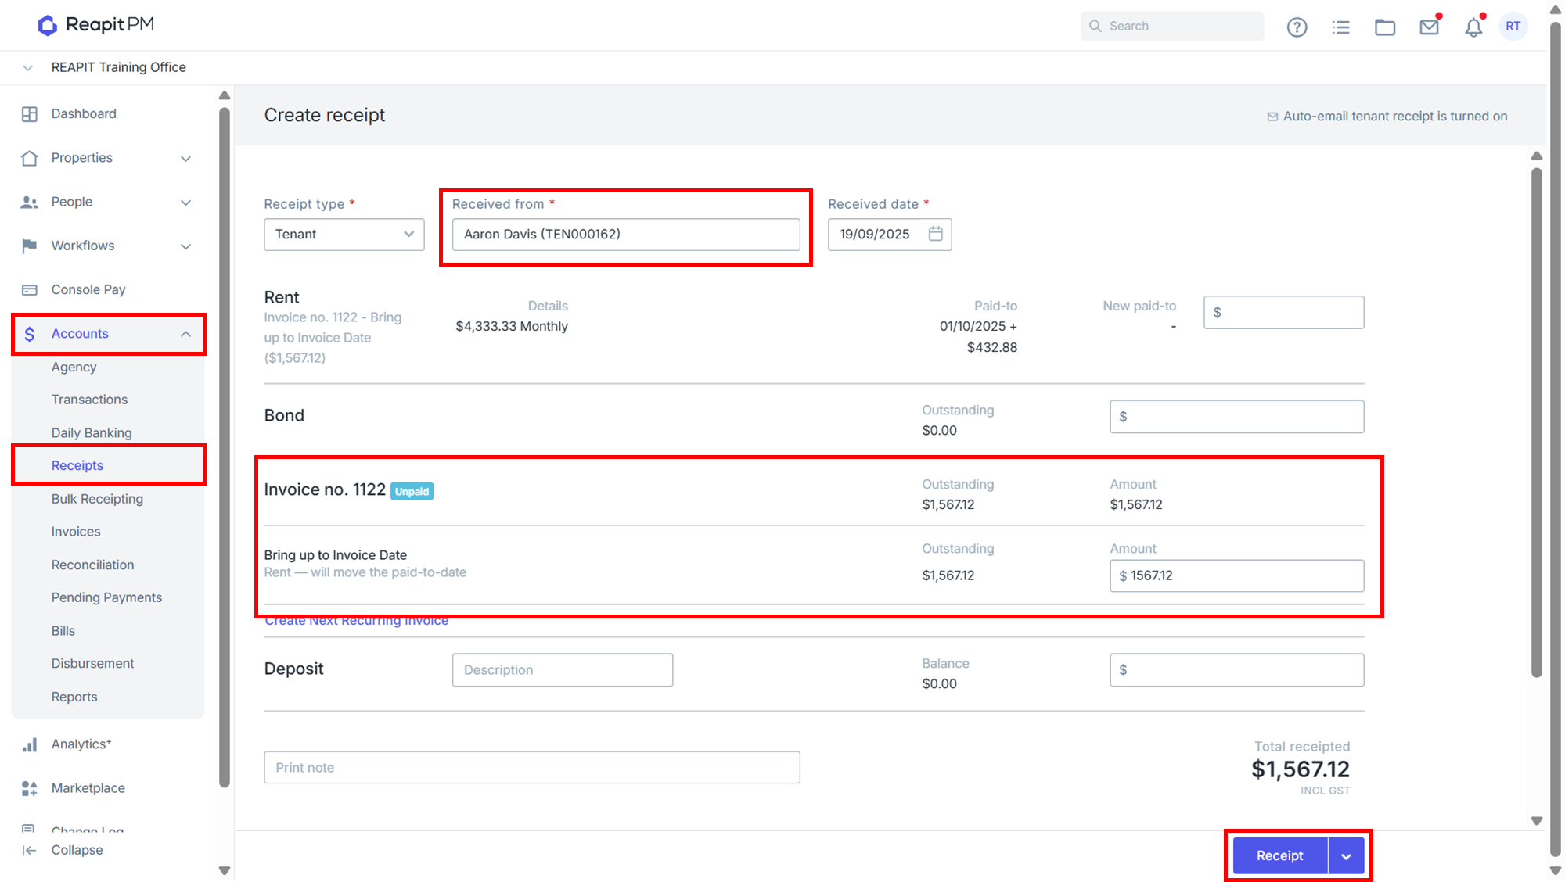Click Create Next Recurring Invoice link

tap(356, 622)
